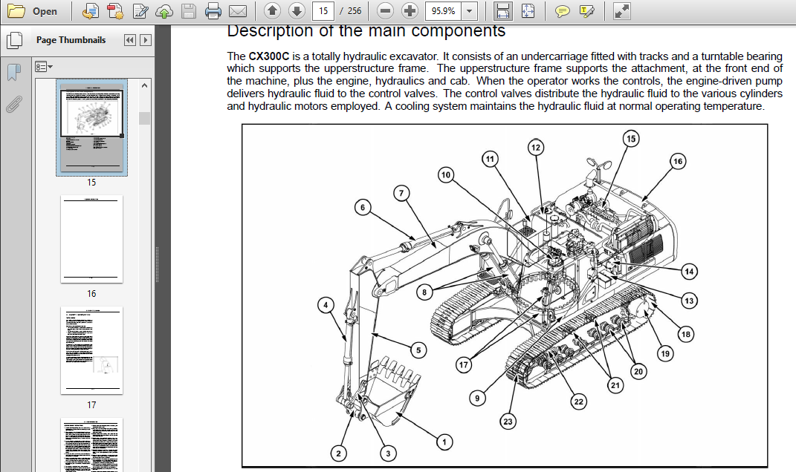Click the thumbnails scrollbar up arrow
Screen dimensions: 796x472
(x=145, y=85)
